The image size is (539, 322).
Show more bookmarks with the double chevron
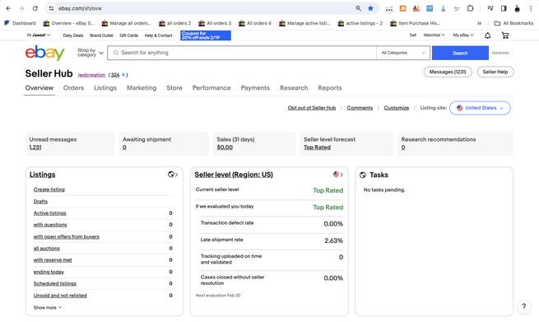479,23
